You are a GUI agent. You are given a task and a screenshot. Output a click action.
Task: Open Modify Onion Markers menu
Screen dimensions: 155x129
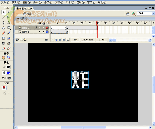pos(68,40)
